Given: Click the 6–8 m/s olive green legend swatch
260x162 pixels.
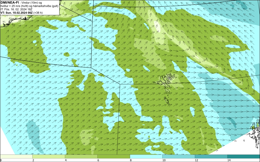Looking at the screenshot, I should click(114, 157).
